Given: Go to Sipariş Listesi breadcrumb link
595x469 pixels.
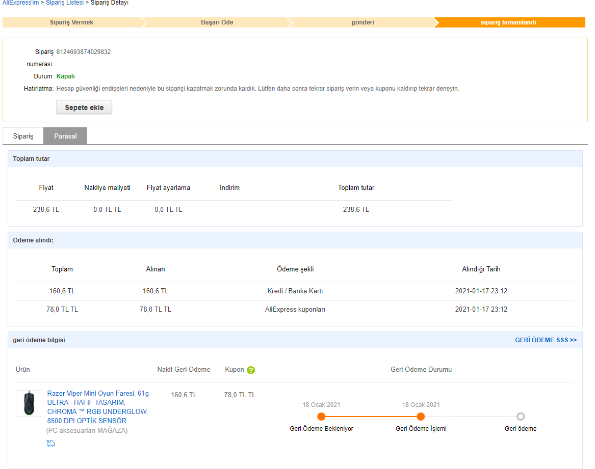Looking at the screenshot, I should 65,3.
